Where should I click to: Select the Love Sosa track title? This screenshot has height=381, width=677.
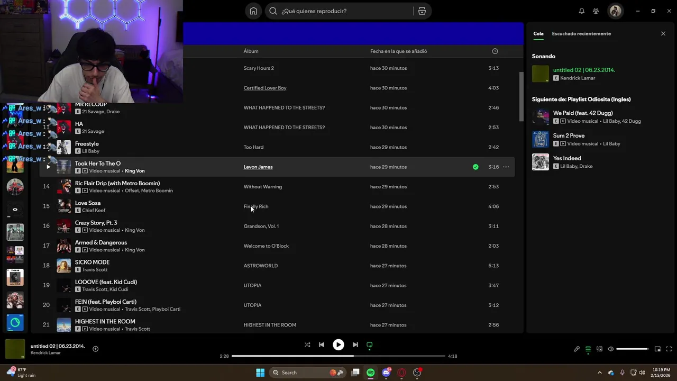pyautogui.click(x=88, y=203)
